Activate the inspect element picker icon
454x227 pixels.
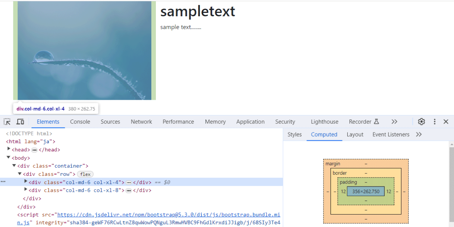click(x=7, y=122)
